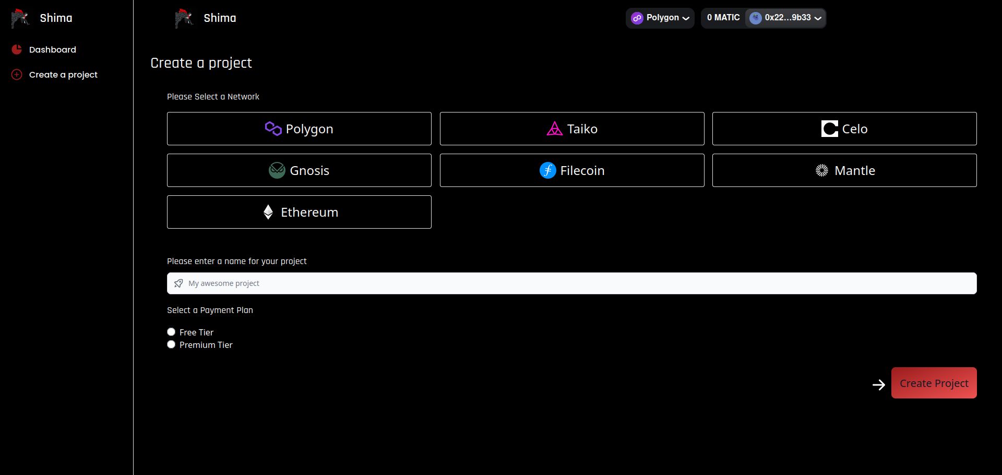Viewport: 1002px width, 475px height.
Task: Click the Please Select a Network label
Action: click(x=213, y=96)
